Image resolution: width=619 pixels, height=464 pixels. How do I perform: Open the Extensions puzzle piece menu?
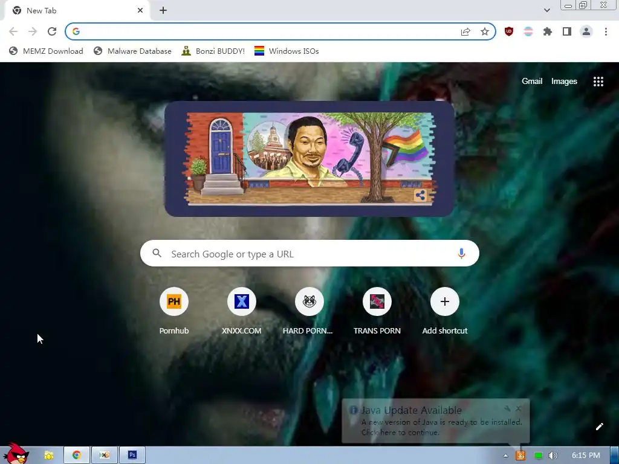pyautogui.click(x=548, y=31)
